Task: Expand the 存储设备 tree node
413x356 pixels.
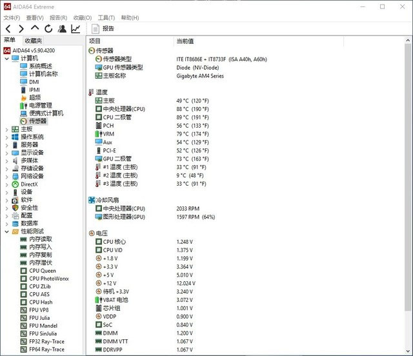Action: point(7,168)
